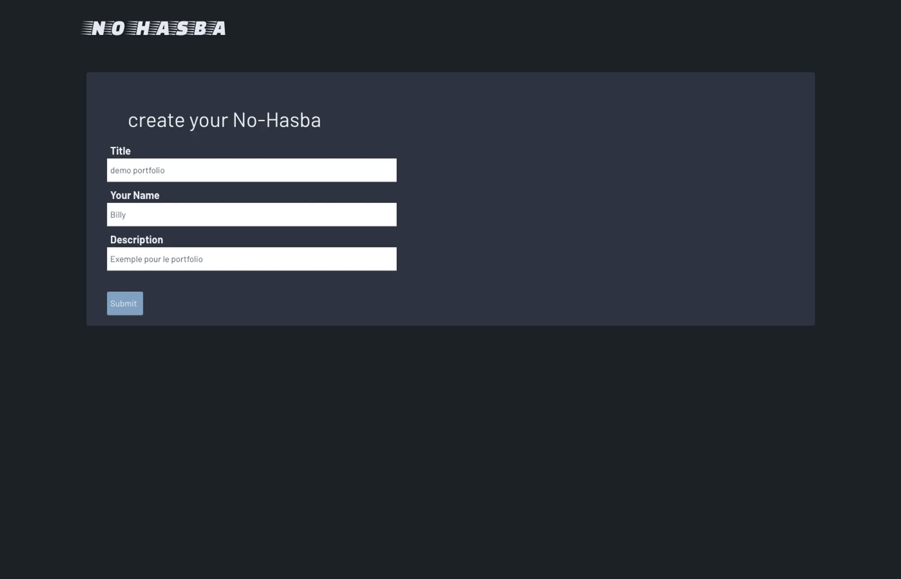Click the word 'create' in heading
The width and height of the screenshot is (901, 579).
click(156, 120)
